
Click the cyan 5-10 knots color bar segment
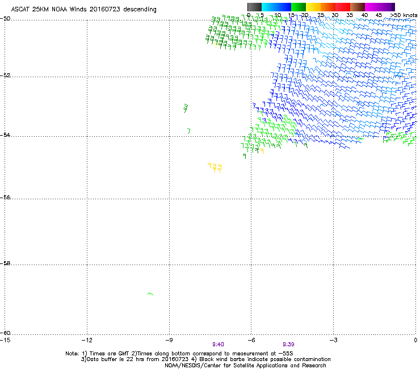click(269, 7)
